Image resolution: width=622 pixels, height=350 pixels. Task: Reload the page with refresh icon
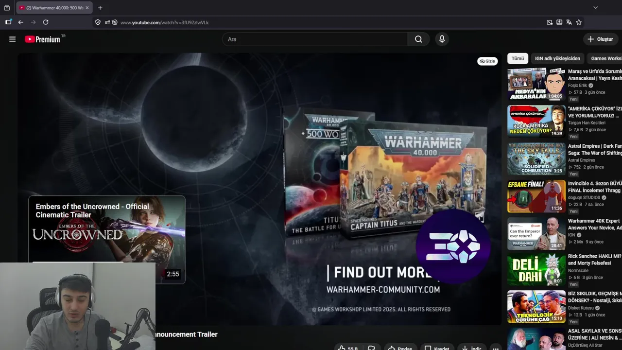46,22
